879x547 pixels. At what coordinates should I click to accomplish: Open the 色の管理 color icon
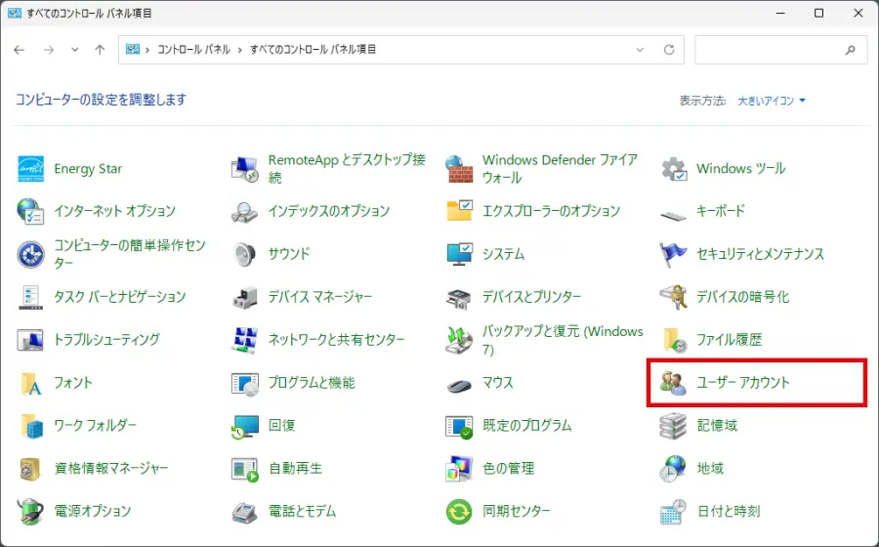(459, 468)
